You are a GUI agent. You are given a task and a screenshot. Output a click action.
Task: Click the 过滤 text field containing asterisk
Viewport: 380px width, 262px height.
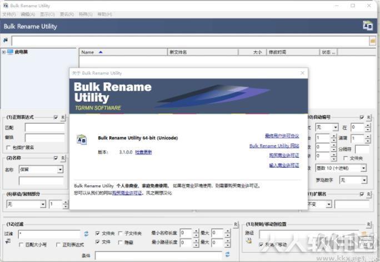(x=49, y=234)
